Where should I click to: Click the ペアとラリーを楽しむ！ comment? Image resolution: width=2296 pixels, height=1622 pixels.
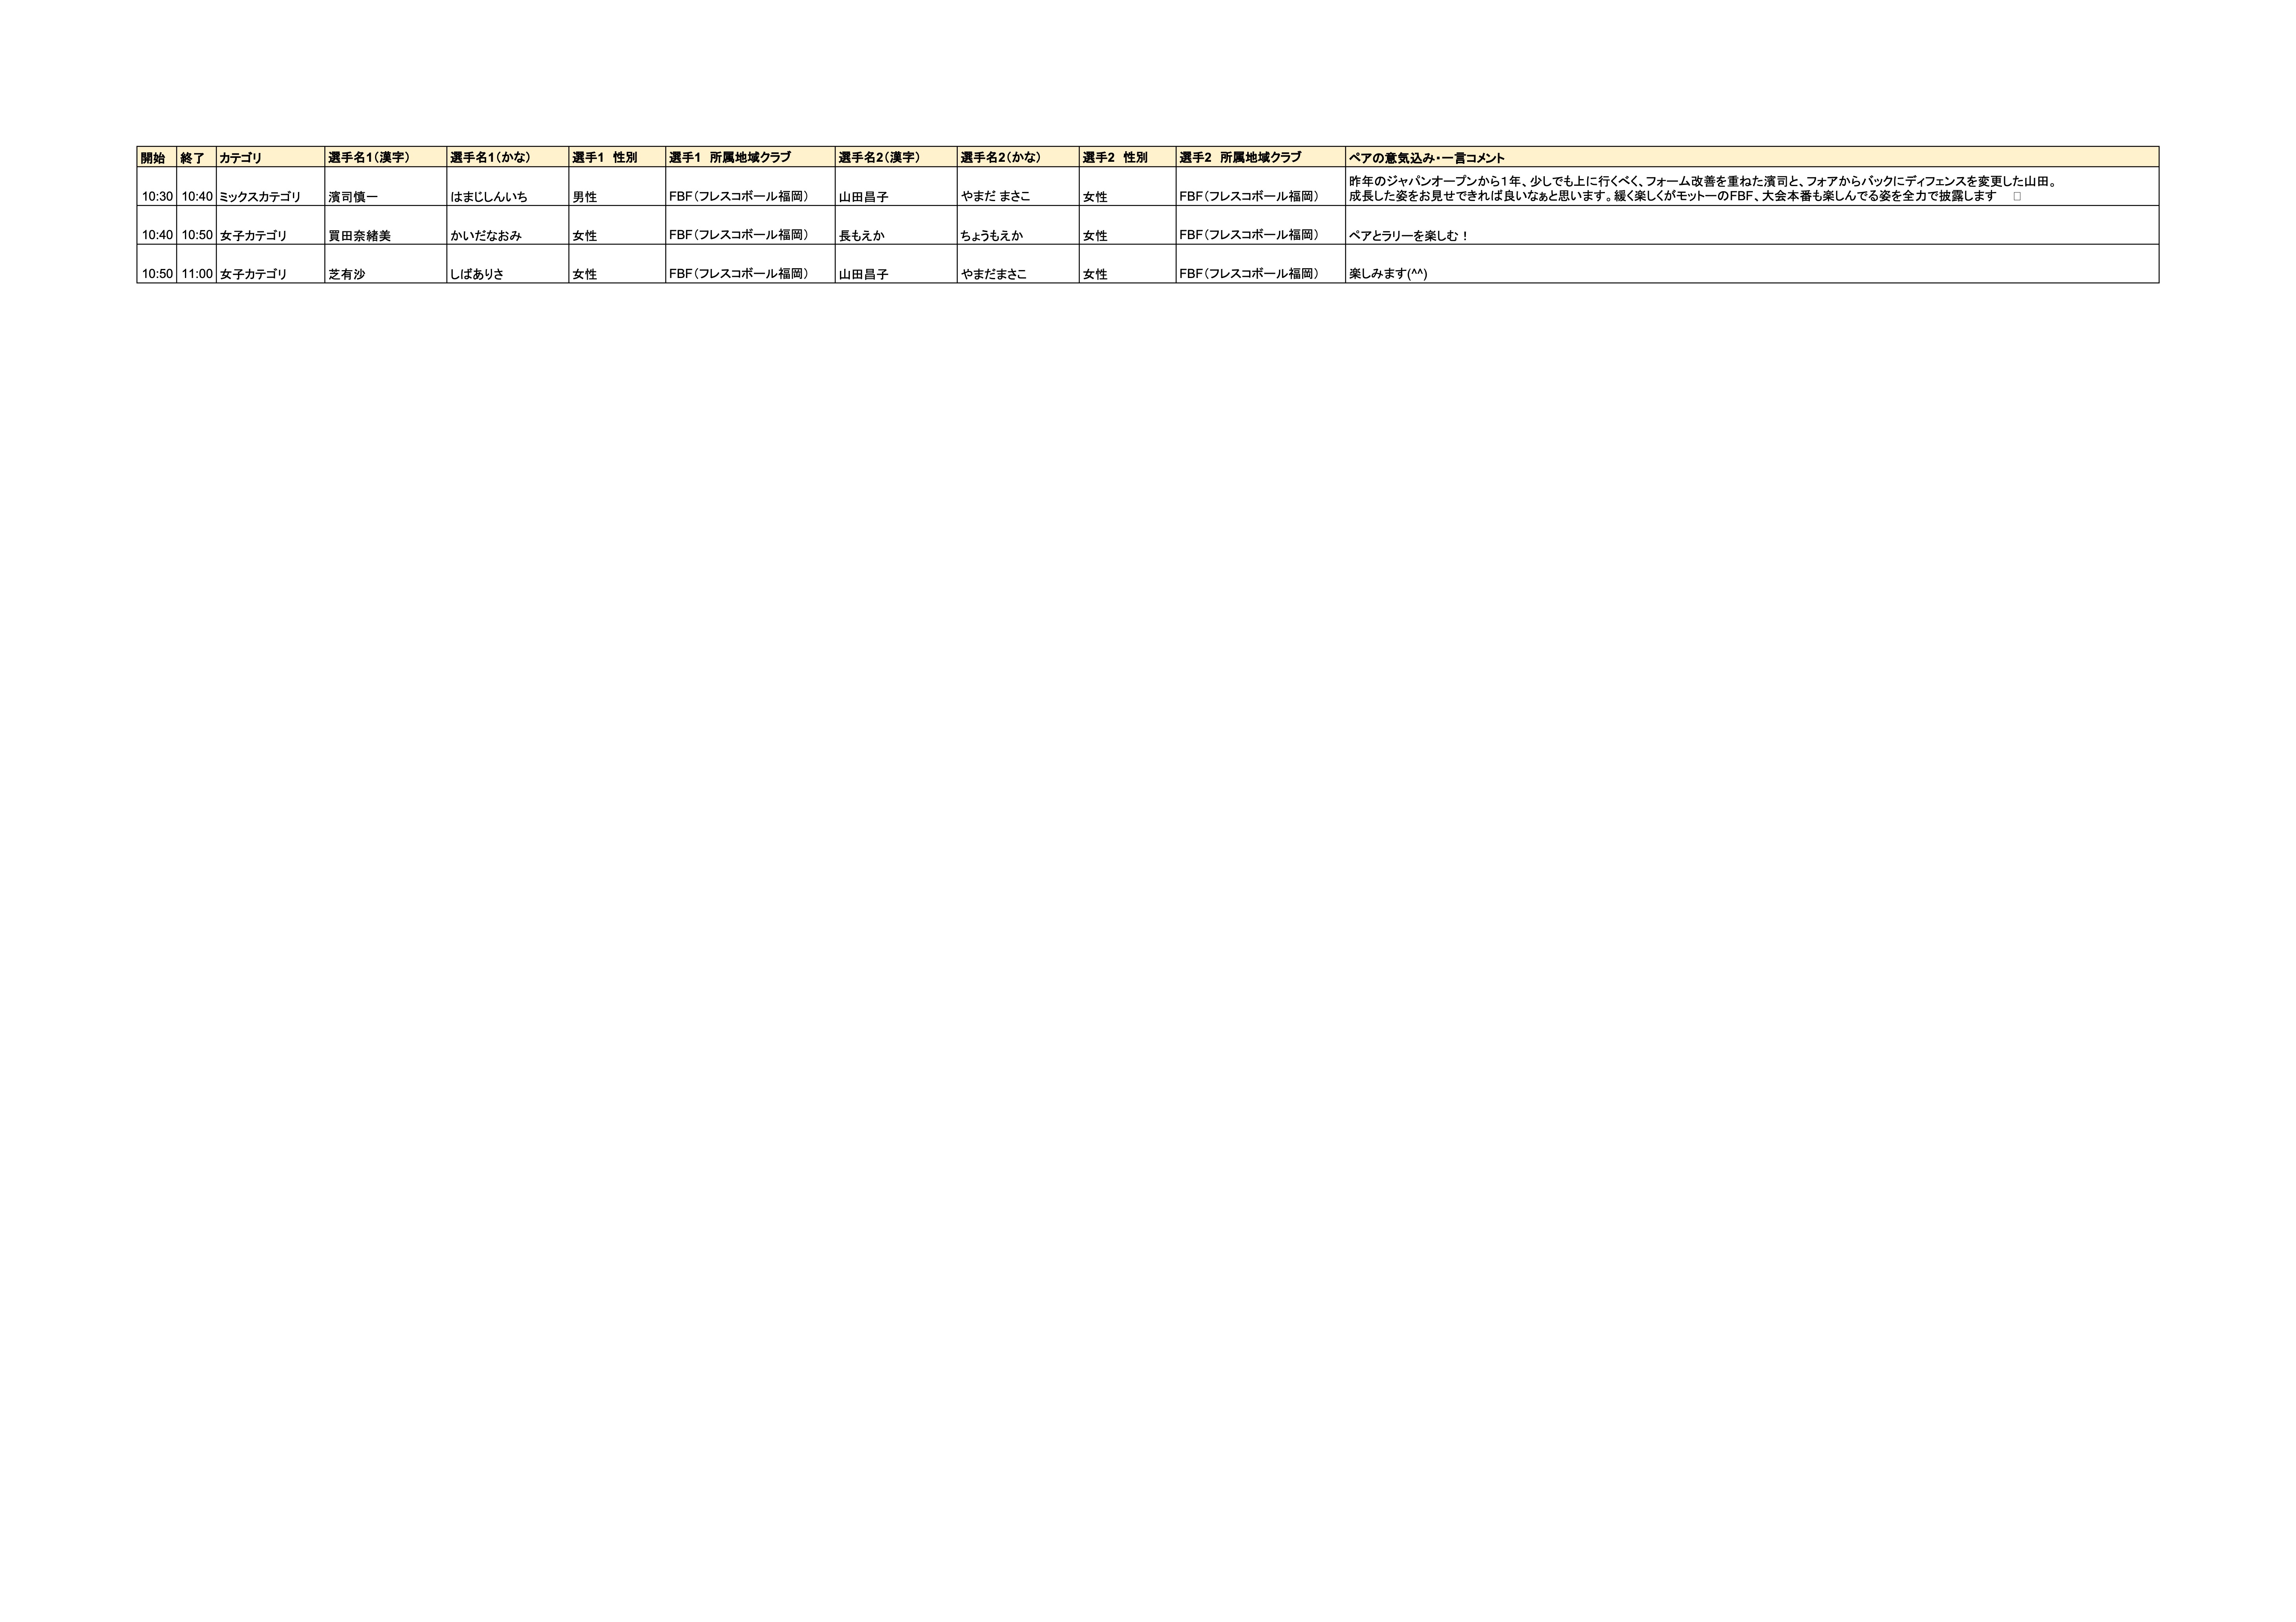point(1408,236)
